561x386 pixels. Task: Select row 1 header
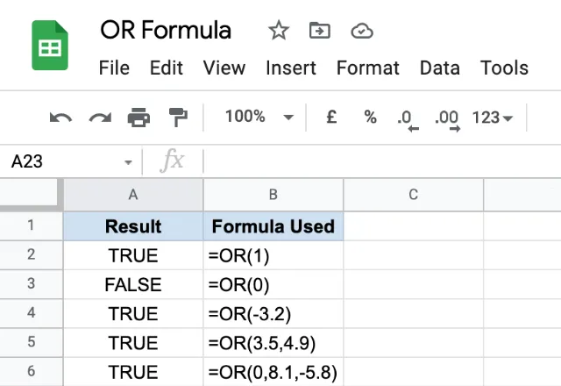[x=32, y=225]
